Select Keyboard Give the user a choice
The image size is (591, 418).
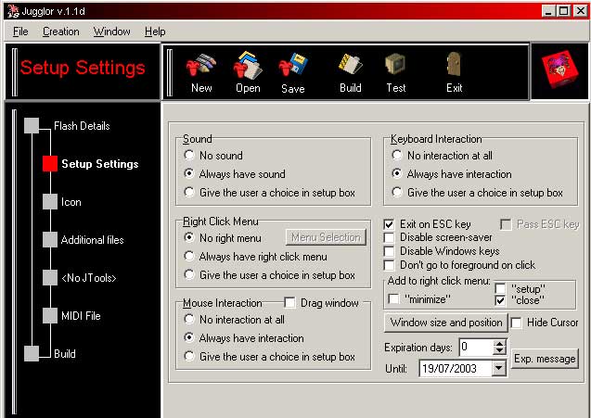[397, 192]
